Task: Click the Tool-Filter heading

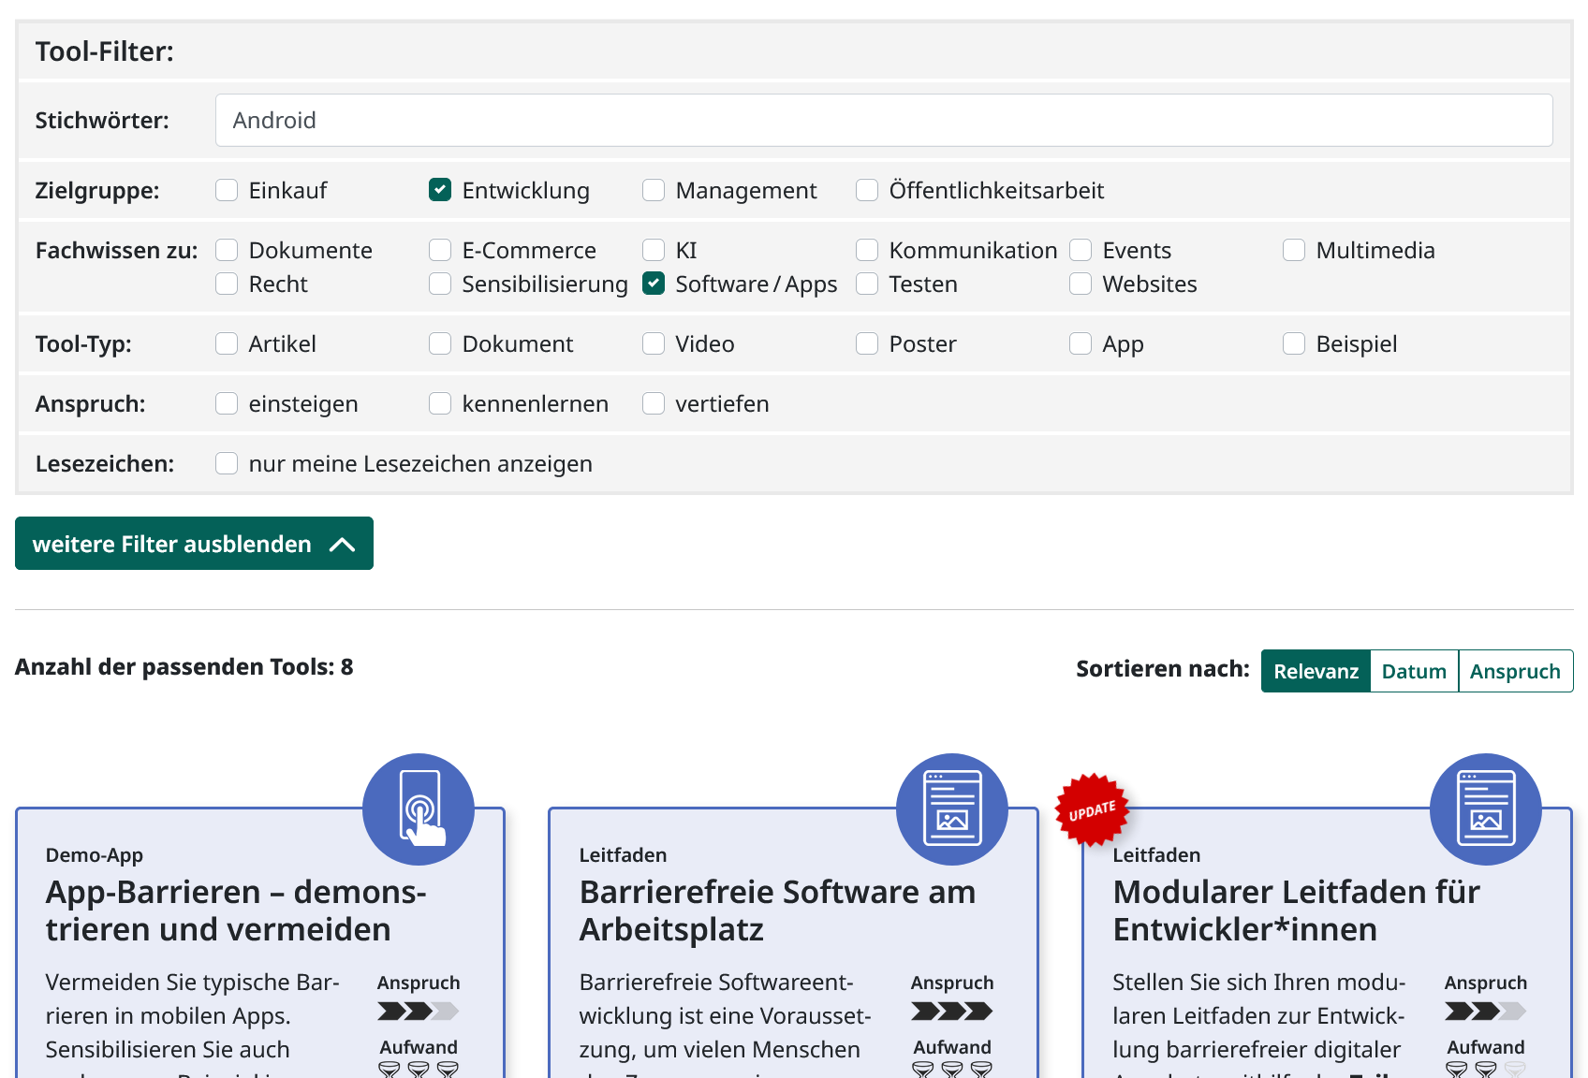Action: pos(105,51)
